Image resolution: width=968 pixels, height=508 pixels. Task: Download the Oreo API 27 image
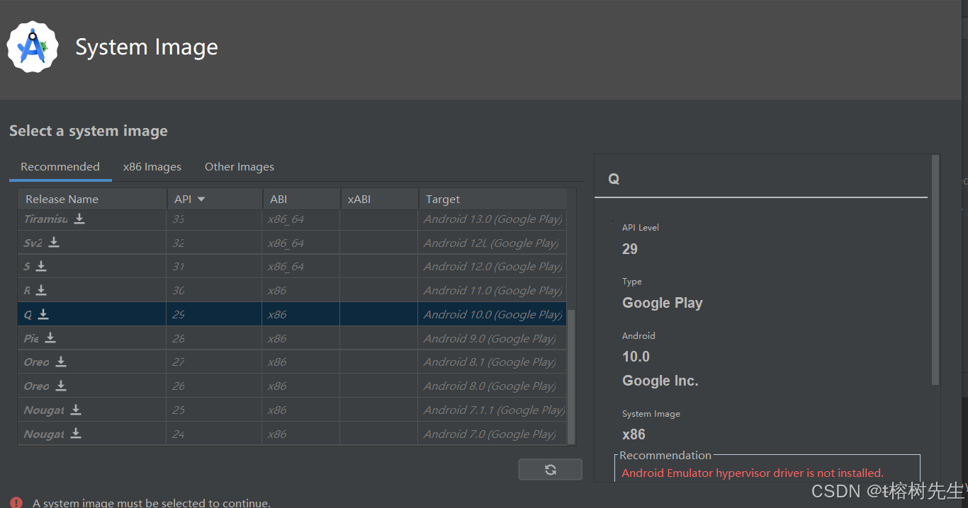tap(61, 362)
